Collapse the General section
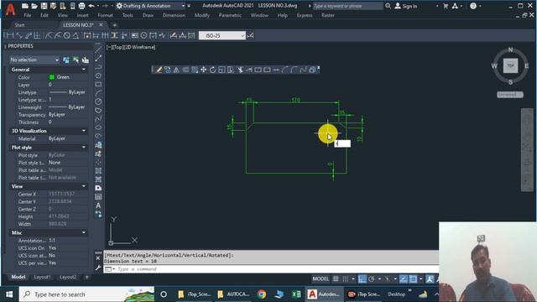Screen dimensions: 537x302 click(84, 70)
